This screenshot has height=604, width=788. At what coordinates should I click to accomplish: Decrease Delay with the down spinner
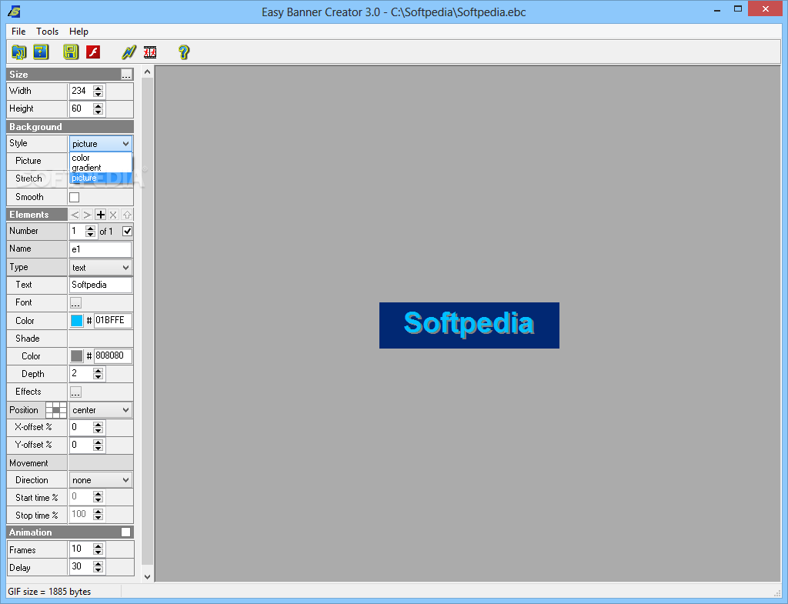tap(98, 570)
